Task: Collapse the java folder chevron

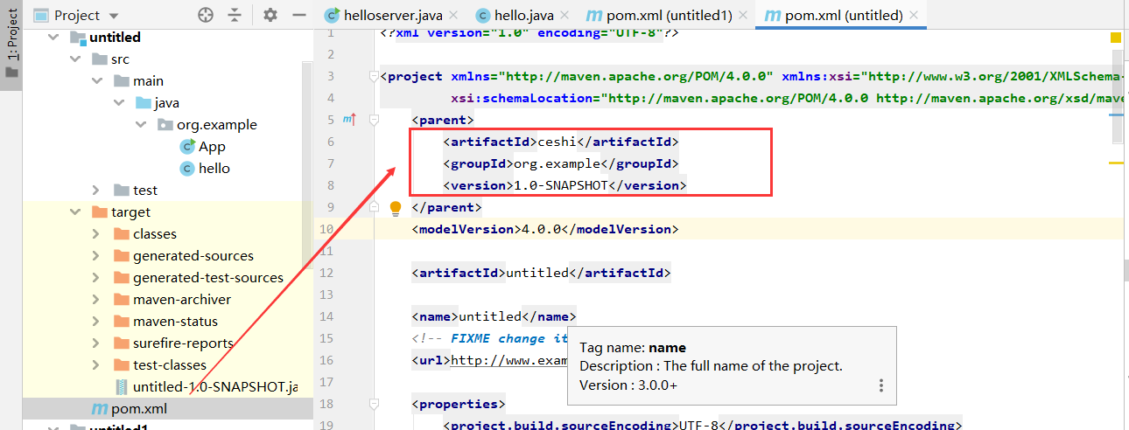Action: point(118,103)
